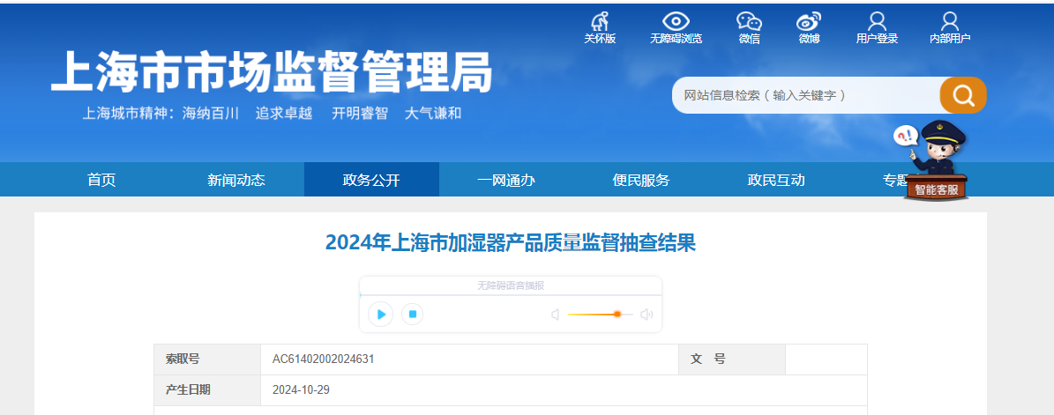Click the 上海市市场监督管理局 site title
Screen dimensions: 1054x415
point(272,72)
